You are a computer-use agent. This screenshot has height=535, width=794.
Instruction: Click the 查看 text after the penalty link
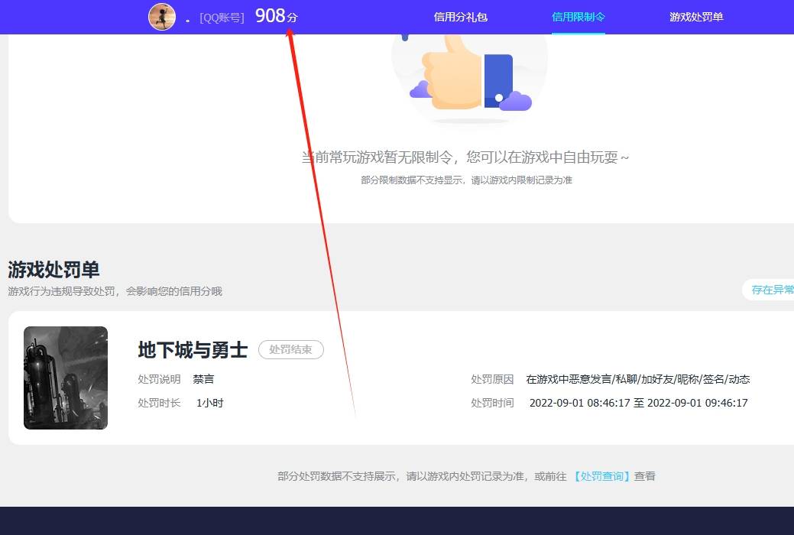tap(643, 475)
